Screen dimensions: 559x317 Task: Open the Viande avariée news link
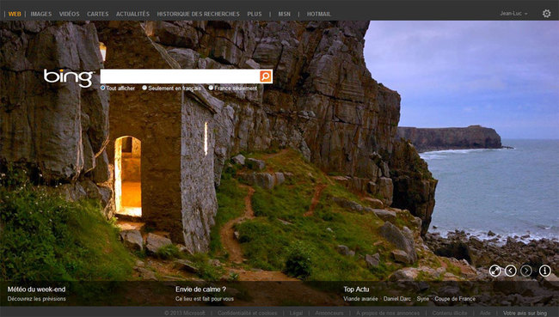[x=360, y=299]
